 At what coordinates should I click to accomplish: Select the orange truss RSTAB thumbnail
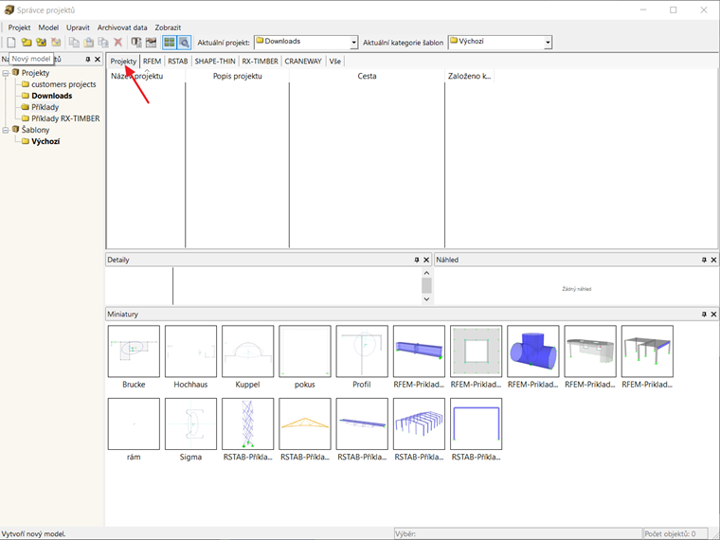[305, 423]
